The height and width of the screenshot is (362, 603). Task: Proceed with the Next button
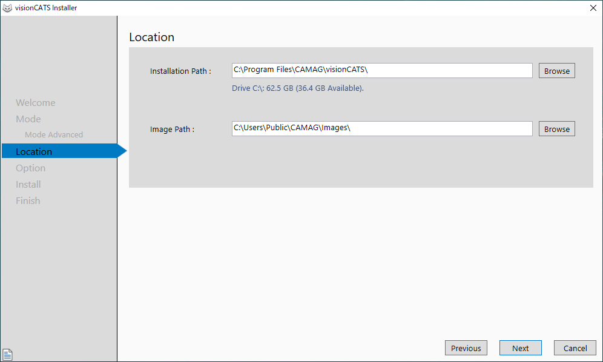tap(520, 348)
